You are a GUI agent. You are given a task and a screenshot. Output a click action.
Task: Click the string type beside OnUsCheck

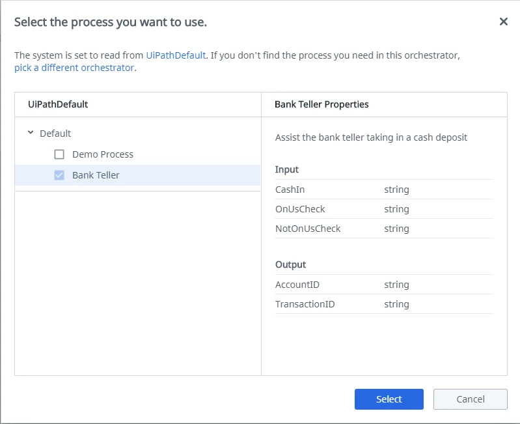(396, 209)
